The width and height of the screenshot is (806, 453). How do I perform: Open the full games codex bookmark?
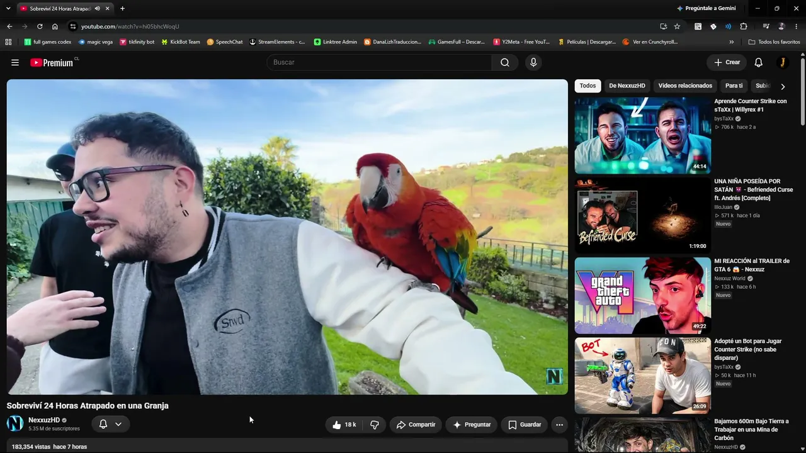click(x=48, y=42)
